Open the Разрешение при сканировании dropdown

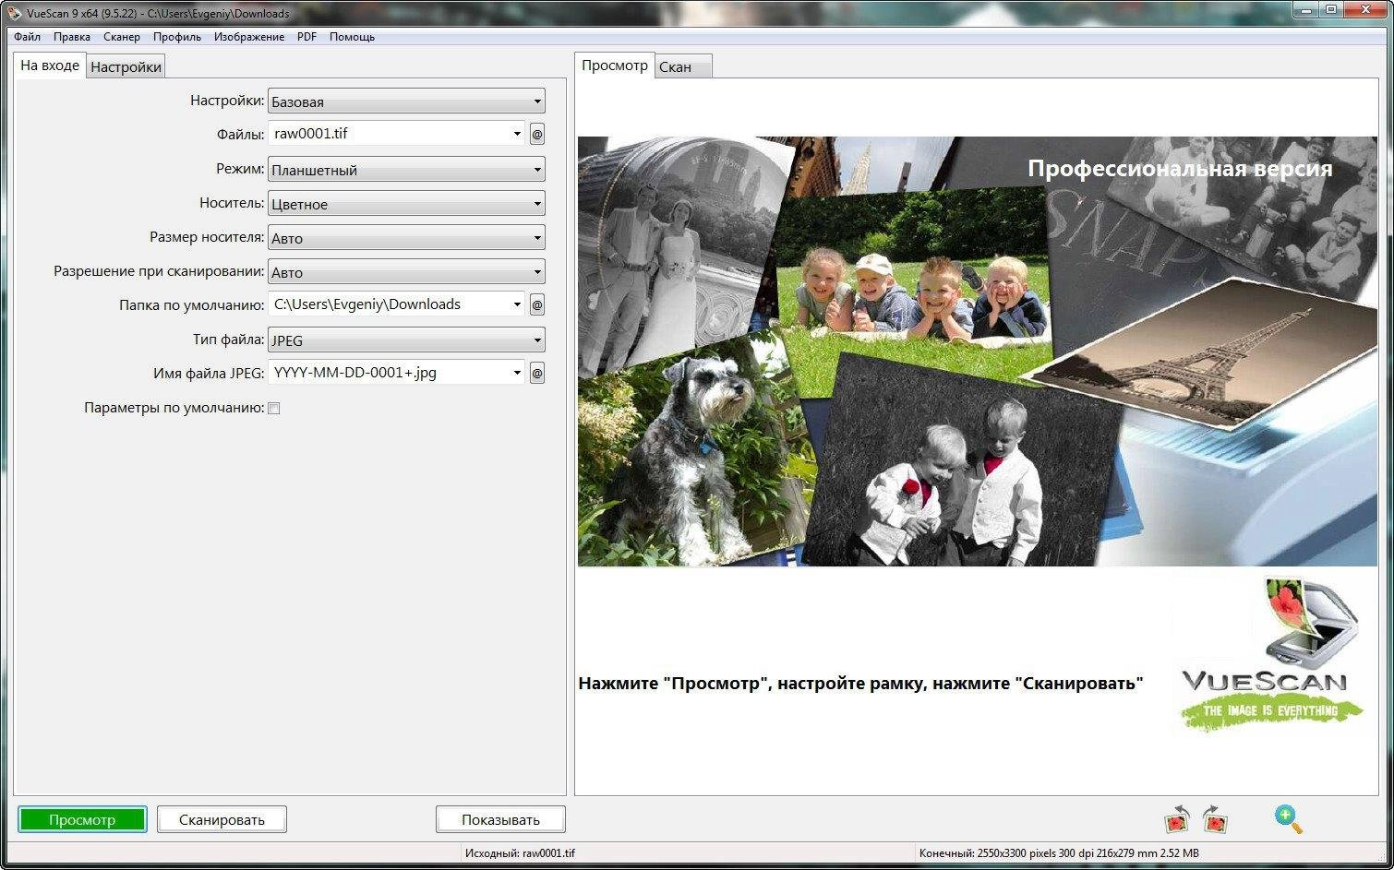point(406,272)
